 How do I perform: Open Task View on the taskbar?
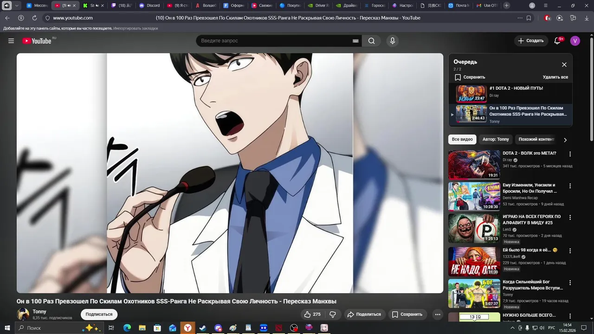coord(111,328)
